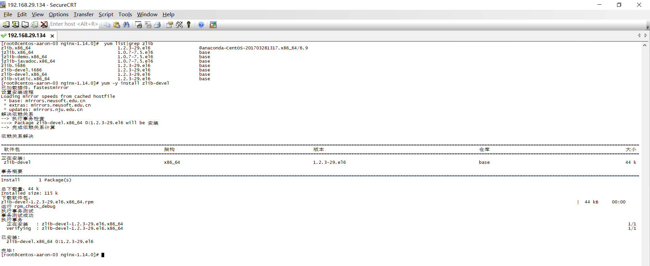Screen dimensions: 650x266
Task: Open the Edit menu
Action: coord(22,15)
